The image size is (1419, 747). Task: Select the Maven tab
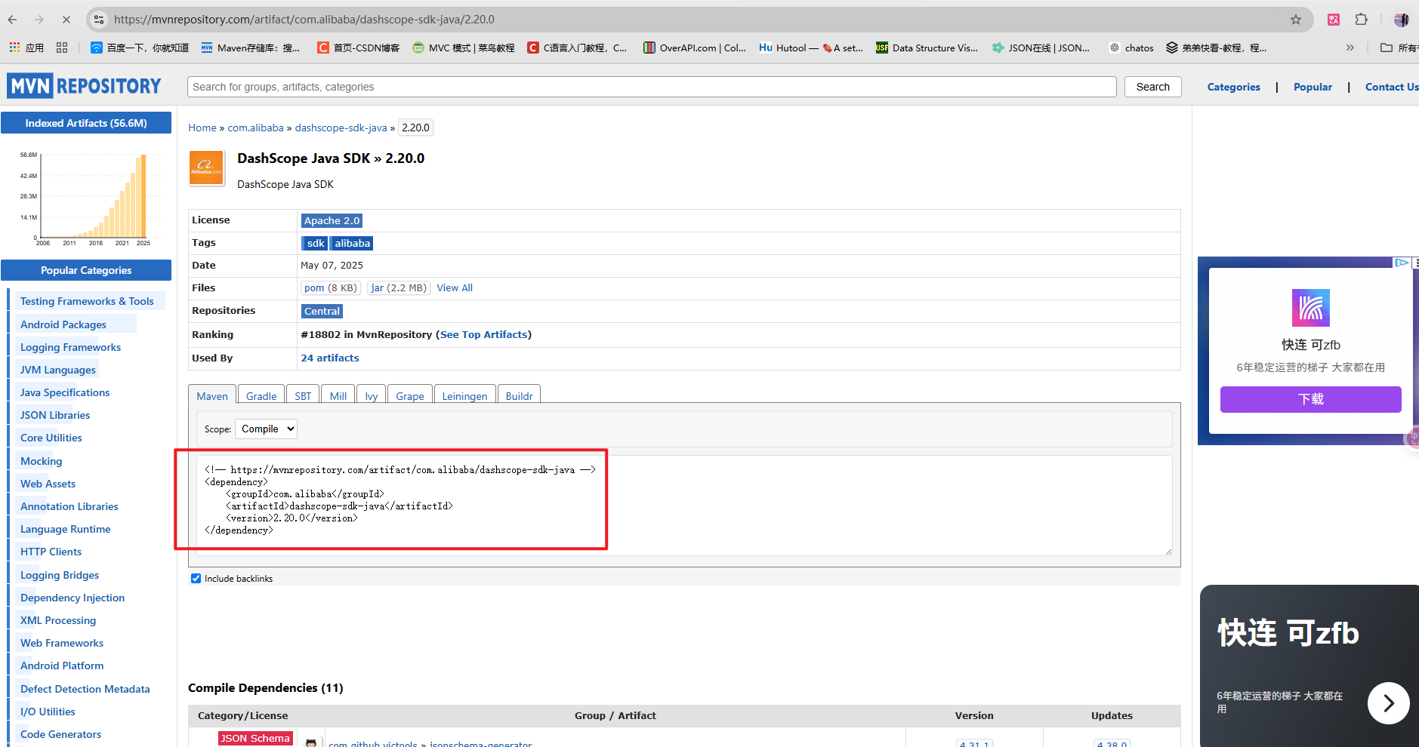[x=212, y=395]
